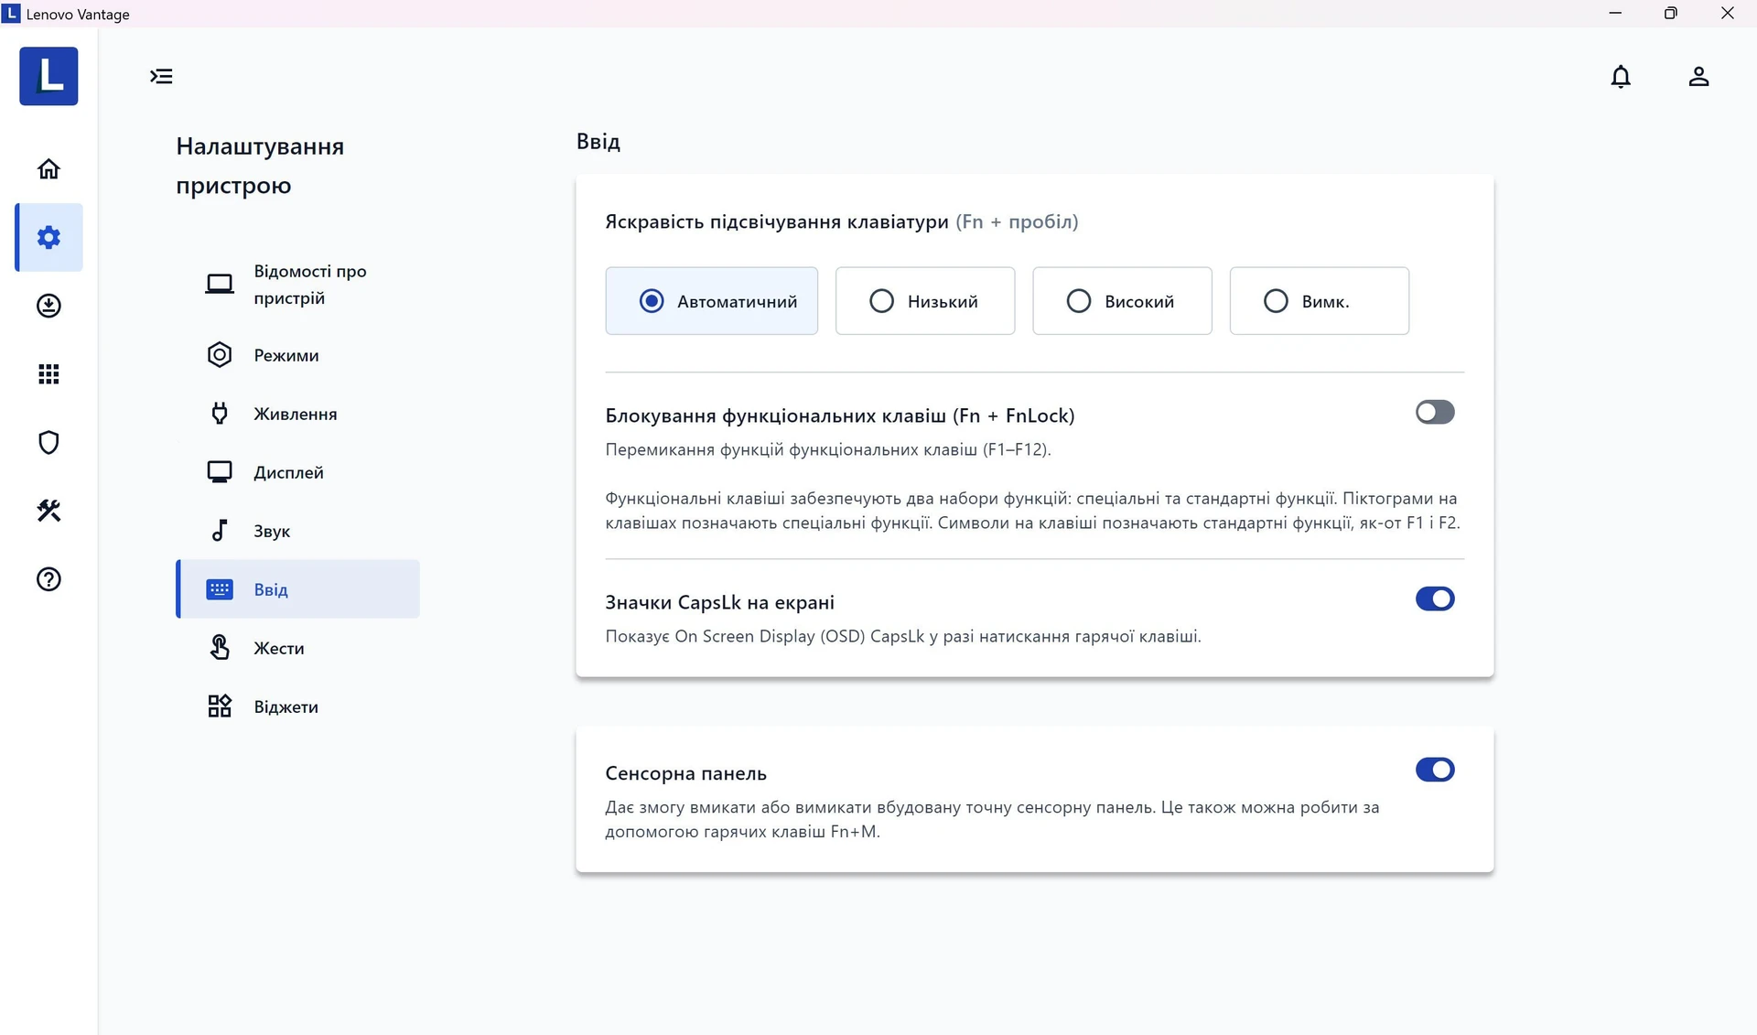Click the music note icon beside Звук
Screen dimensions: 1757x1035
219,531
